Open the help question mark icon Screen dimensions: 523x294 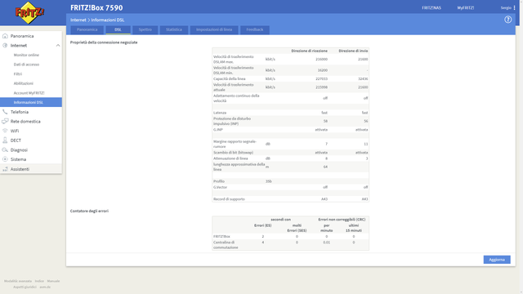[x=508, y=20]
